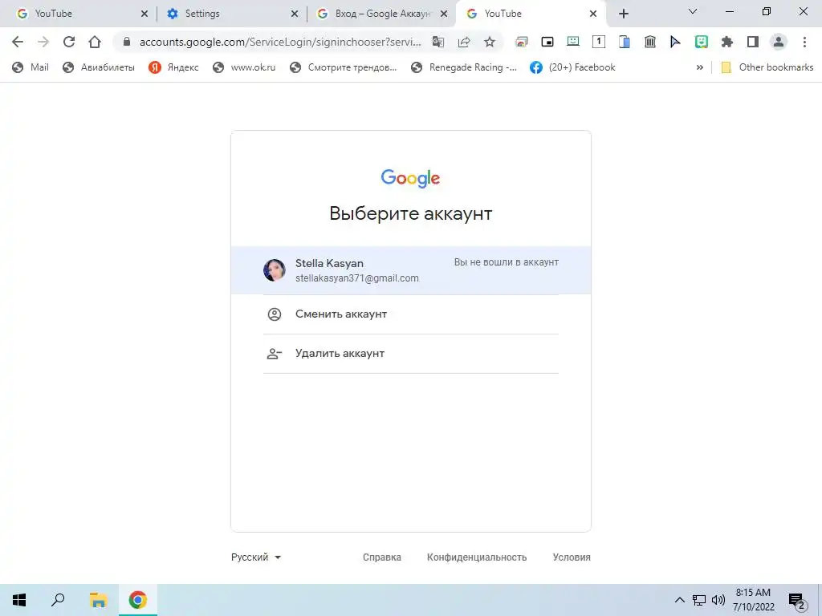The image size is (822, 616).
Task: Reload the current page
Action: [69, 42]
